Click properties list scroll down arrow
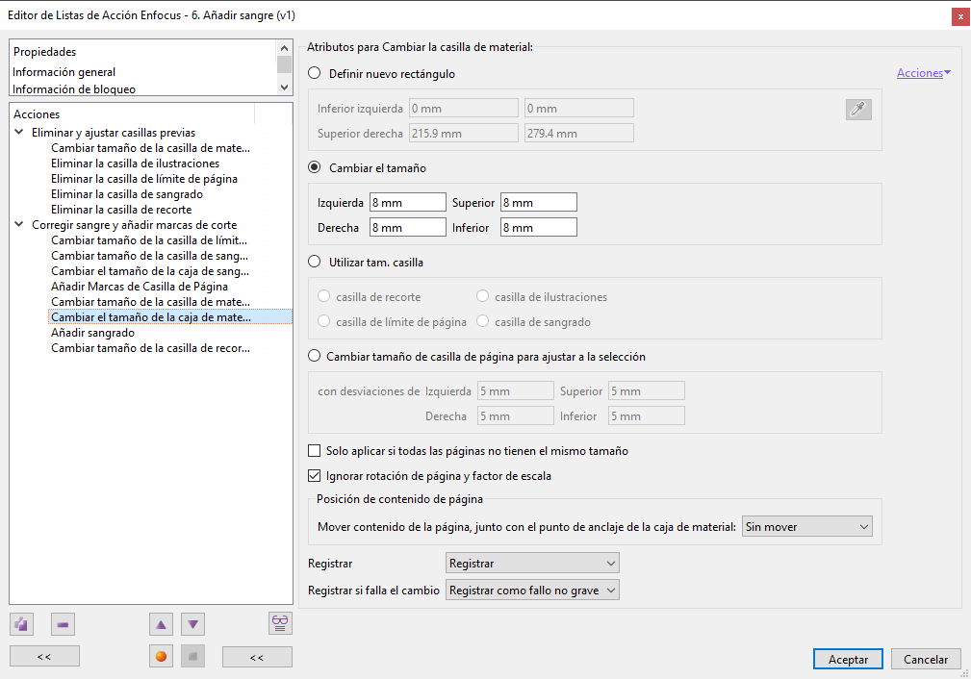 tap(284, 88)
